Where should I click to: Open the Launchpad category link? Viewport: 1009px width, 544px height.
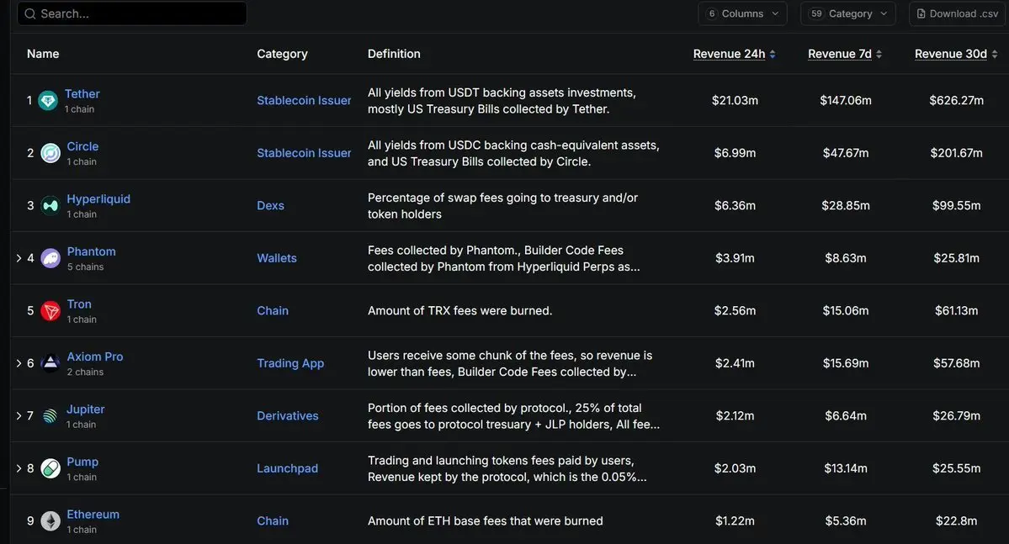pos(287,468)
